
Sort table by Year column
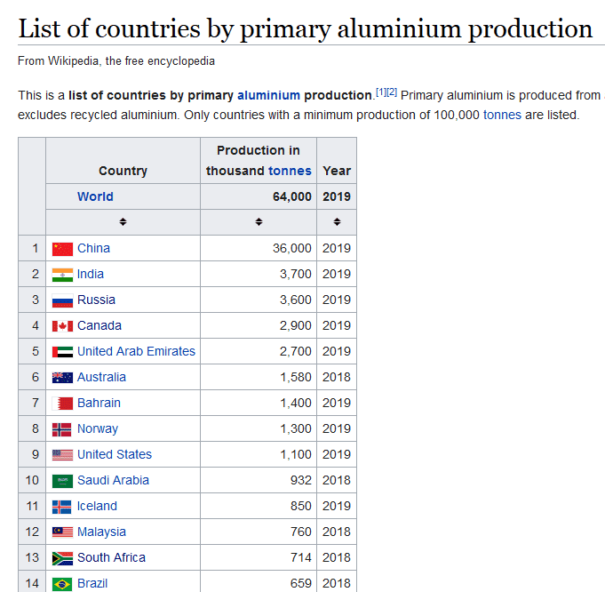pyautogui.click(x=337, y=221)
